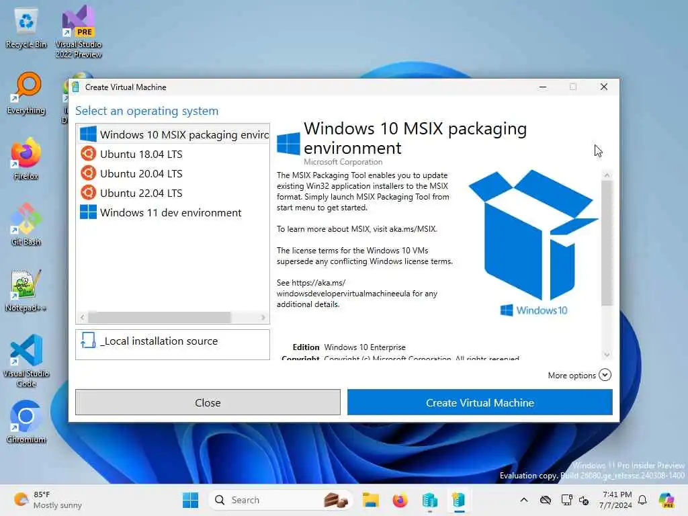Show hidden system tray icons chevron
688x516 pixels.
click(x=524, y=500)
